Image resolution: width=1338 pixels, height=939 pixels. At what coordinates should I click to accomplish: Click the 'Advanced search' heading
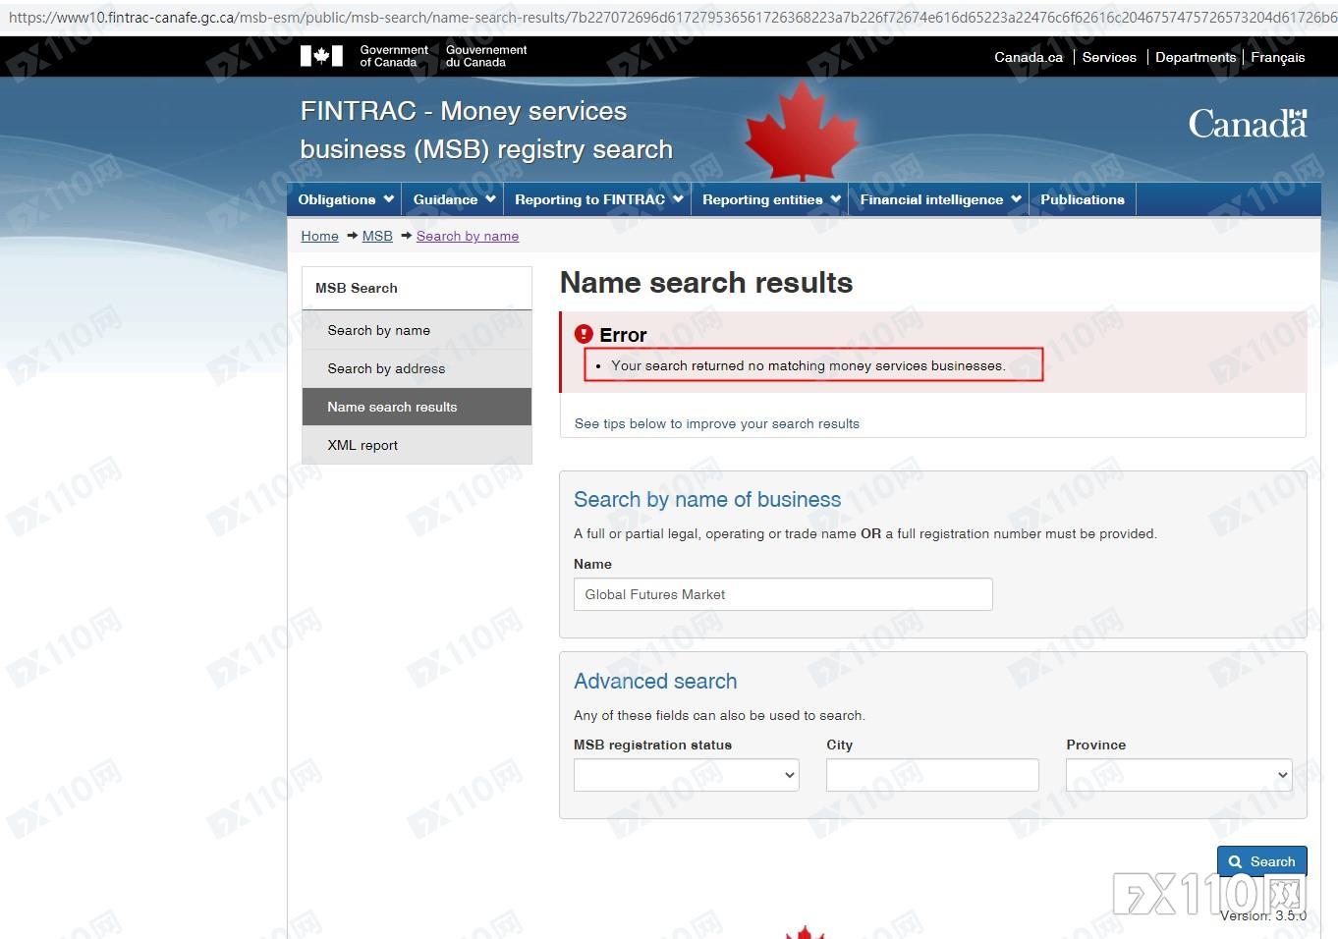655,681
